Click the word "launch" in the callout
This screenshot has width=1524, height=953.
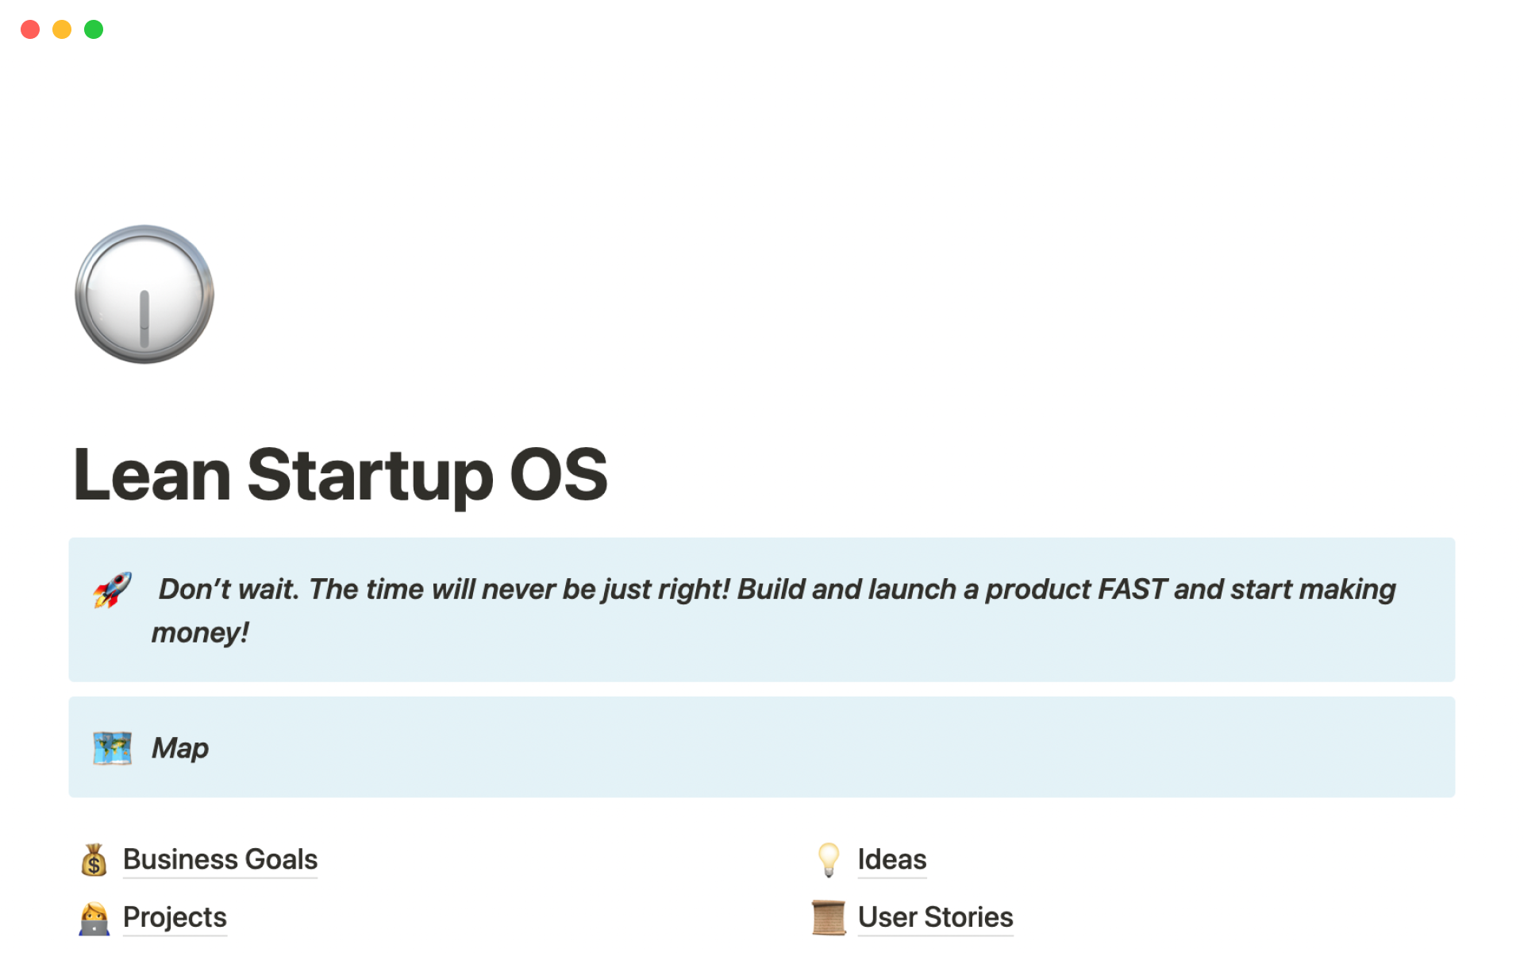(912, 589)
